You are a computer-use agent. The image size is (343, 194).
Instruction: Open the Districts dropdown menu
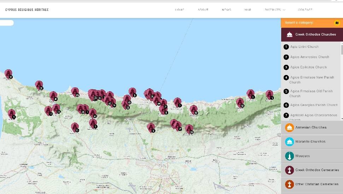(x=275, y=10)
